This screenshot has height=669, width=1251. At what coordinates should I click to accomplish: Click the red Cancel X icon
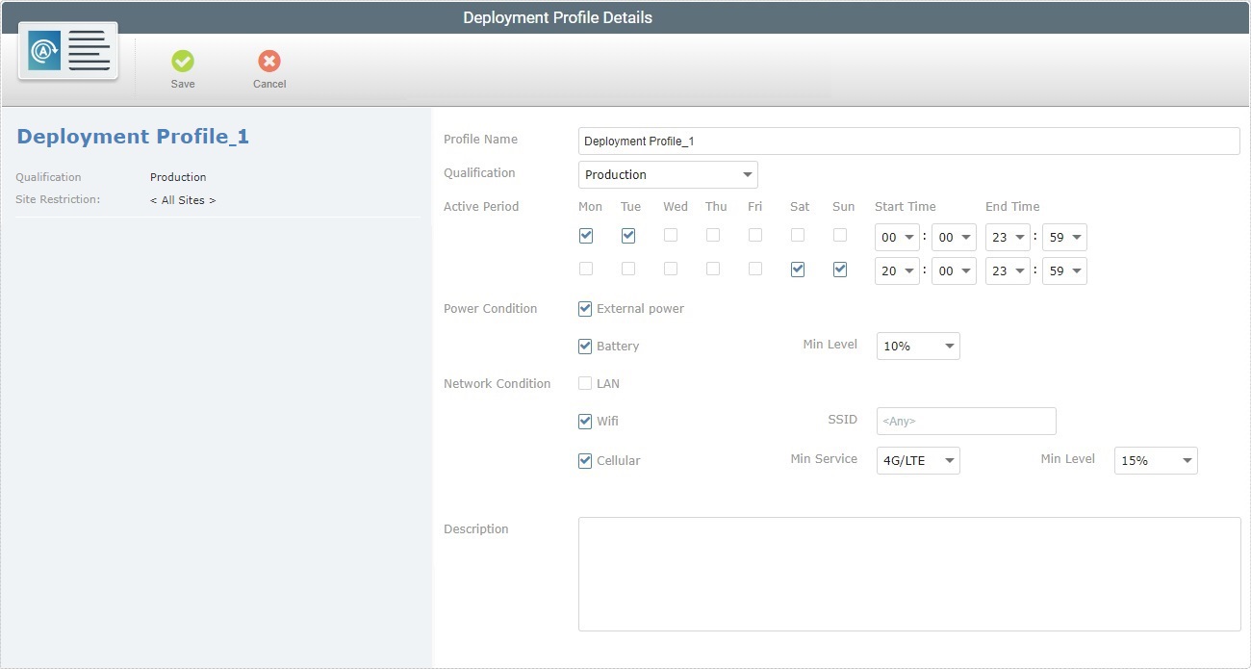(269, 62)
